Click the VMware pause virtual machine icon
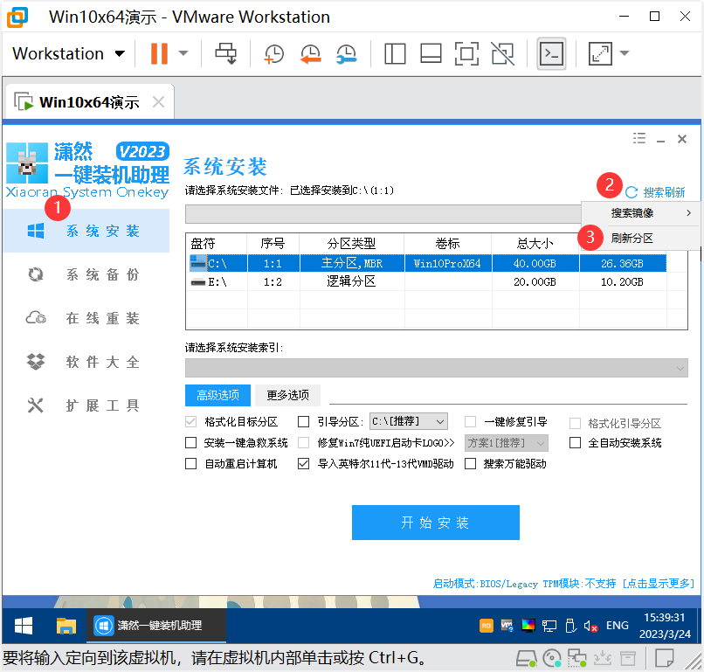This screenshot has width=704, height=672. pyautogui.click(x=159, y=54)
